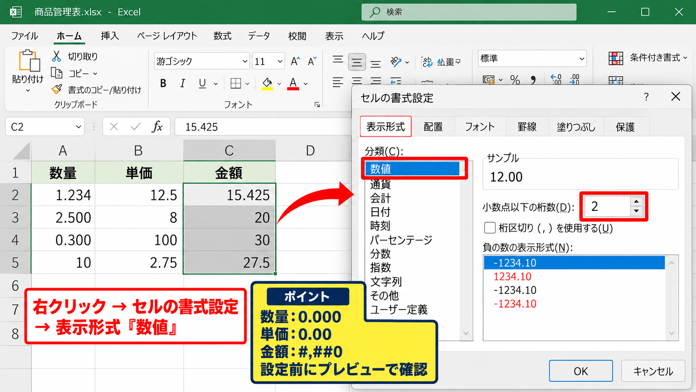Click the dialog help question mark button
Image resolution: width=696 pixels, height=392 pixels.
pyautogui.click(x=646, y=97)
